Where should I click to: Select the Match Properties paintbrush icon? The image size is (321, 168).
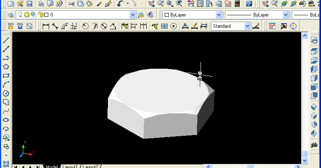click(99, 4)
